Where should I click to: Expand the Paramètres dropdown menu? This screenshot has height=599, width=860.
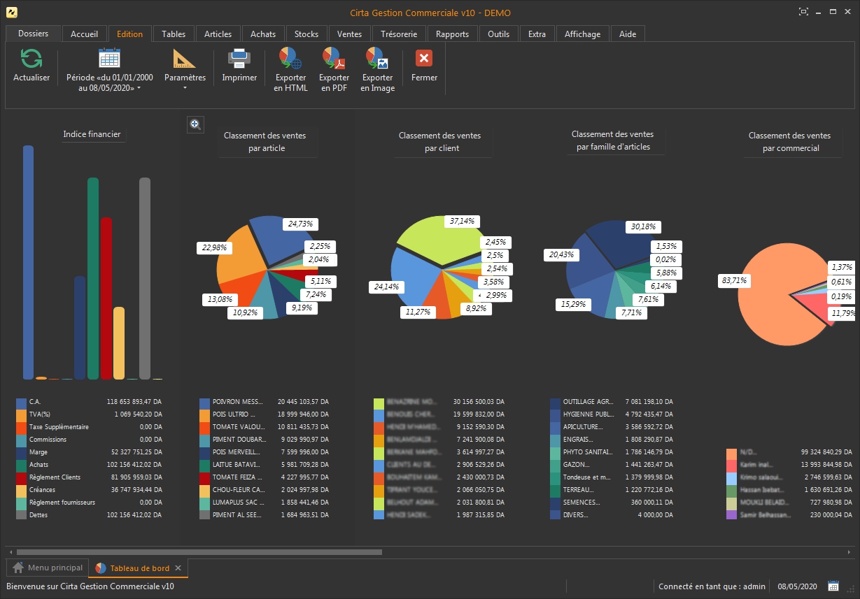tap(185, 70)
